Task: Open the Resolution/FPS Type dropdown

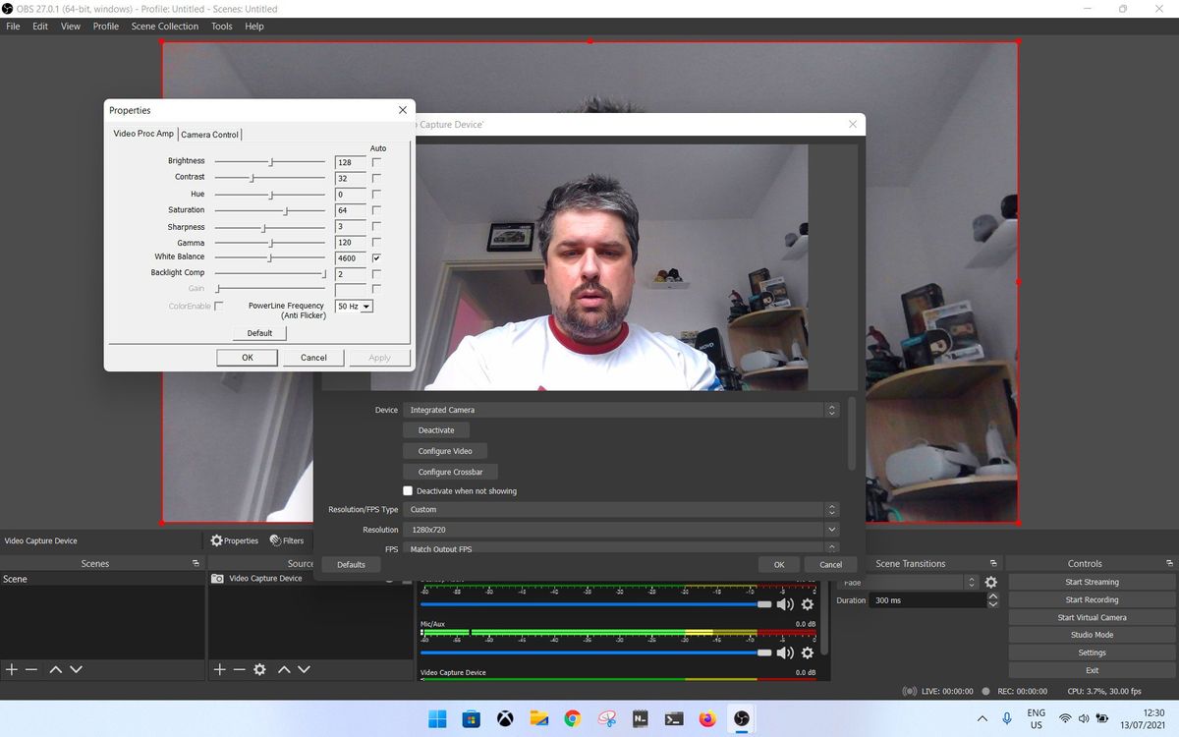Action: (x=619, y=509)
